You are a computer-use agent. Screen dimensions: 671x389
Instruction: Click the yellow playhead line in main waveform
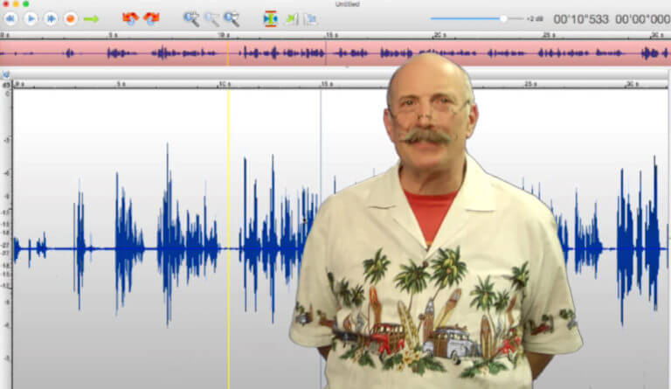click(x=228, y=239)
